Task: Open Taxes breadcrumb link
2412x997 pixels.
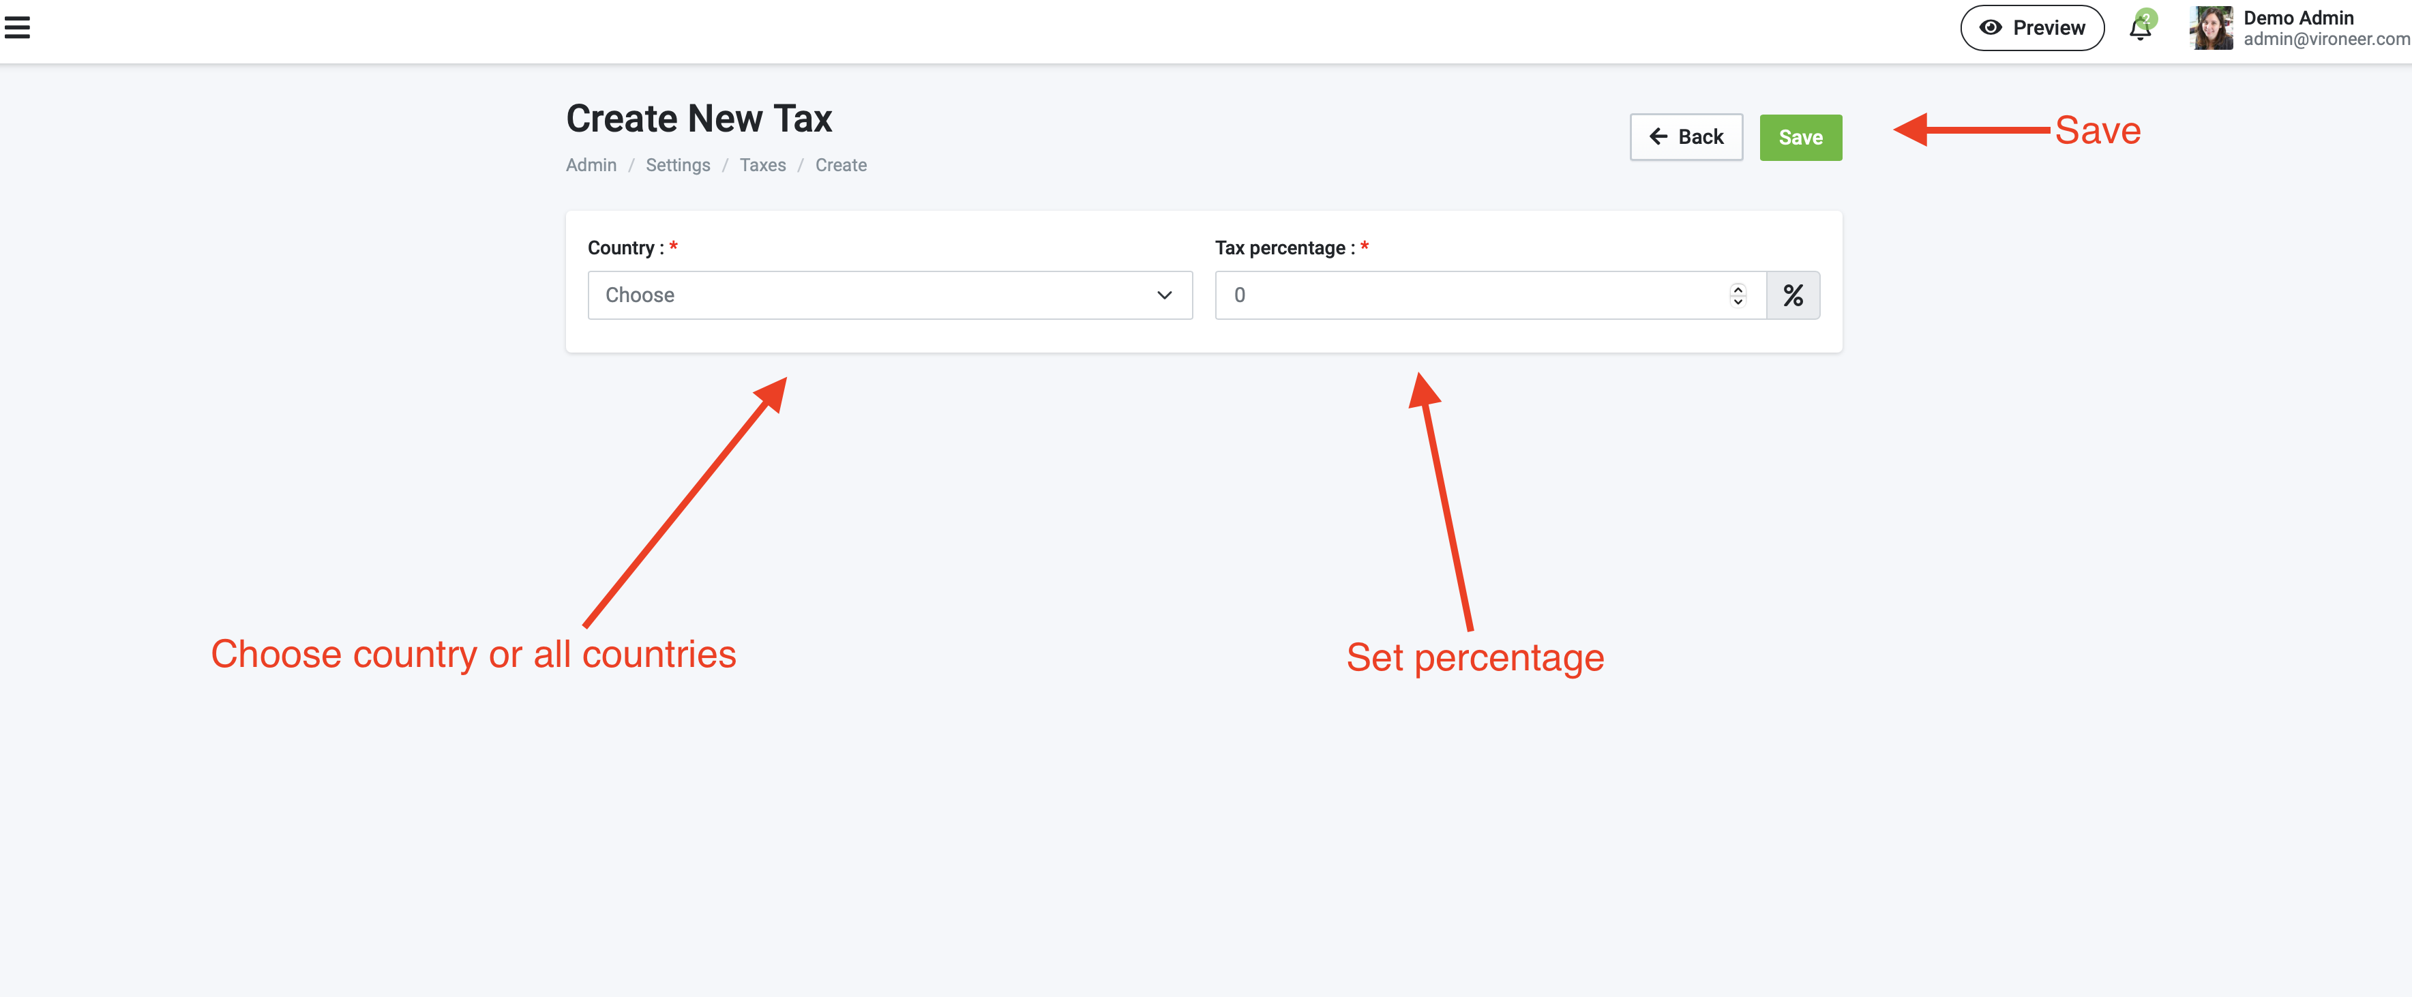Action: (762, 166)
